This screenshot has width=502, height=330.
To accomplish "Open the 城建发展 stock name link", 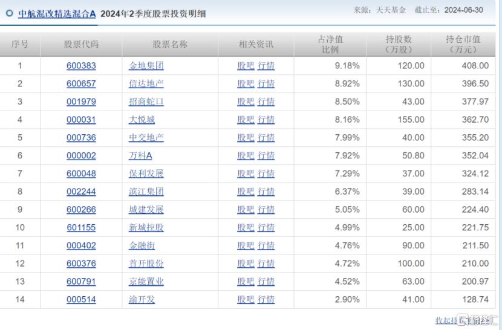I will tap(146, 209).
